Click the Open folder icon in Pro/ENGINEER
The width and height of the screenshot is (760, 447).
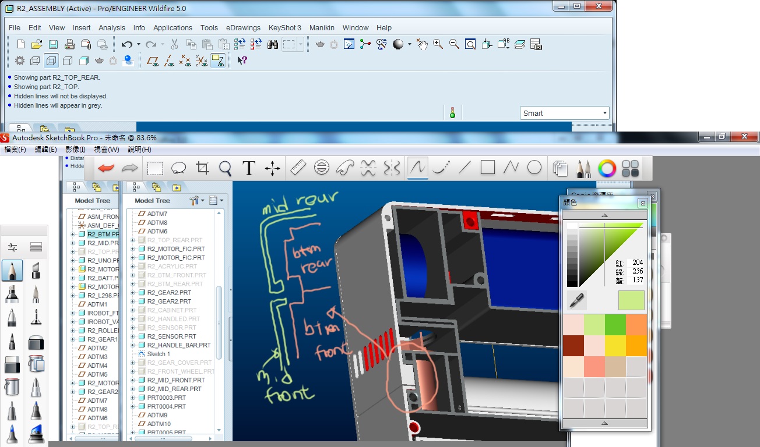(x=37, y=44)
